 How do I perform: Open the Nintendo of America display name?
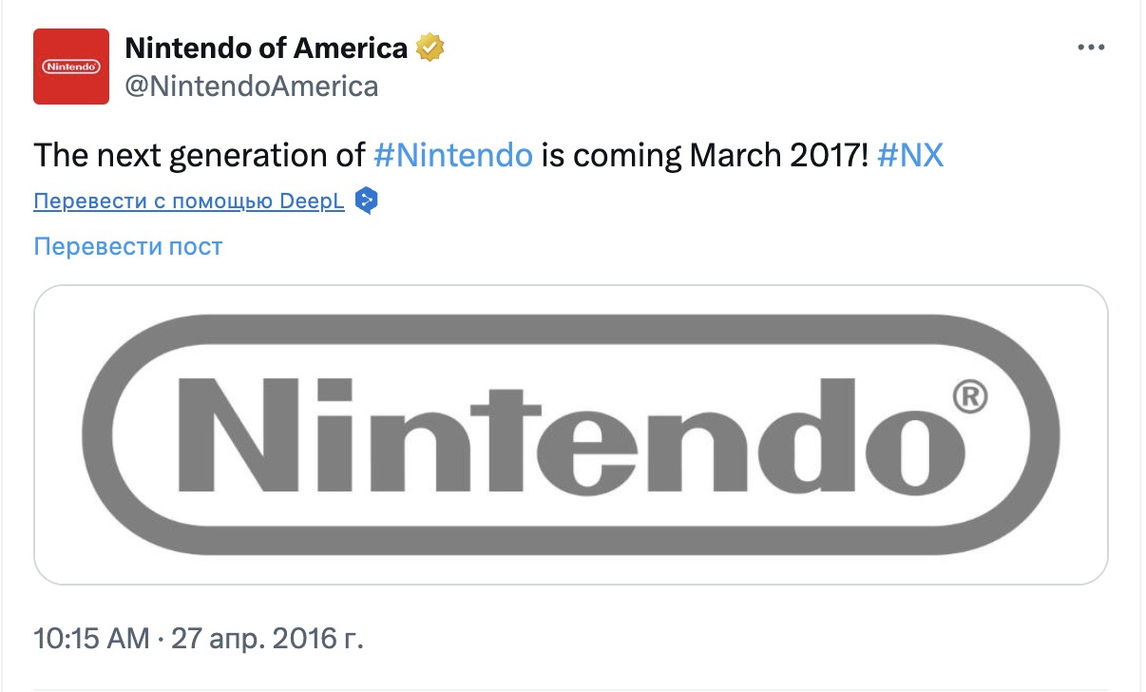tap(266, 47)
